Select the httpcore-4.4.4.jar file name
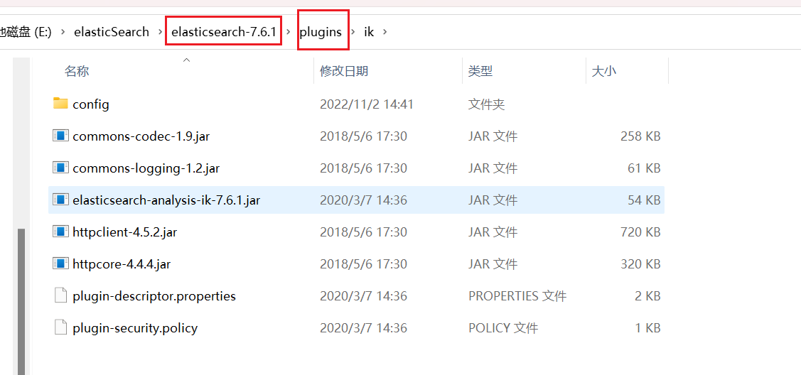This screenshot has height=375, width=801. point(122,264)
